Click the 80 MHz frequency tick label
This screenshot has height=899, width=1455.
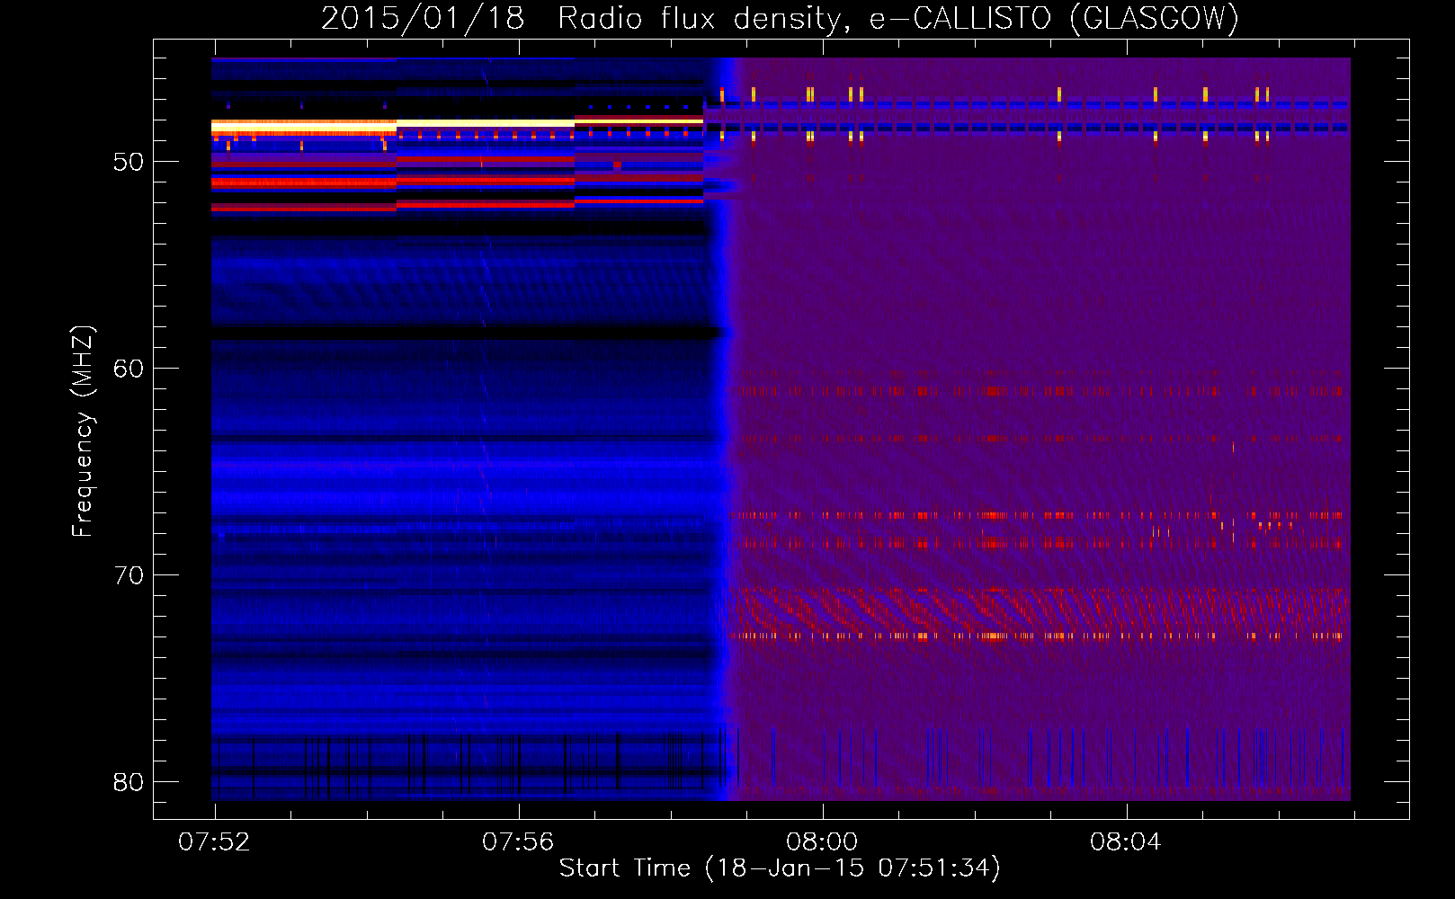coord(129,782)
